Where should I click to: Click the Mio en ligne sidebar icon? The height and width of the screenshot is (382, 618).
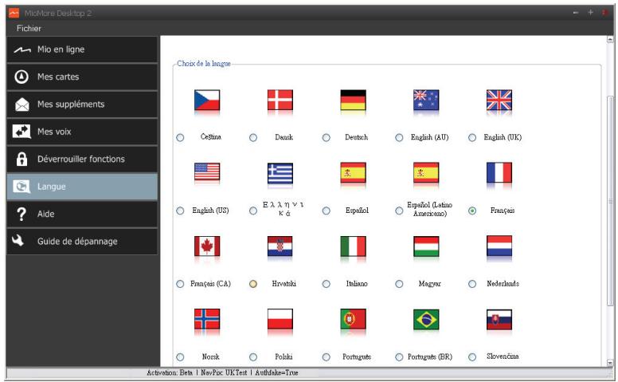pyautogui.click(x=23, y=50)
